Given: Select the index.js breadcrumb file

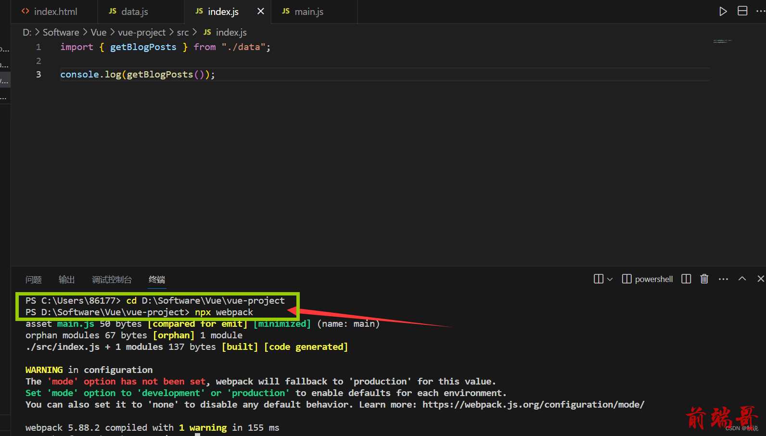Looking at the screenshot, I should pos(225,32).
